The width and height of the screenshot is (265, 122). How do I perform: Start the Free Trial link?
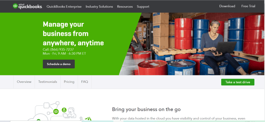click(x=248, y=6)
